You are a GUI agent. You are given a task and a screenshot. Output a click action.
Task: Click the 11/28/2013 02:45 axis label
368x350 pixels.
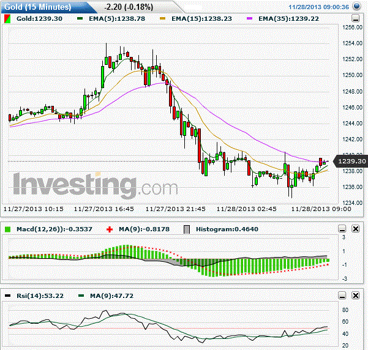pyautogui.click(x=246, y=209)
